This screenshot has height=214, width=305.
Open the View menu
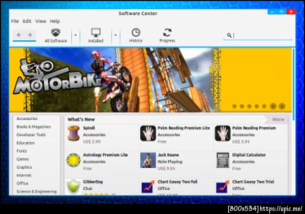41,21
